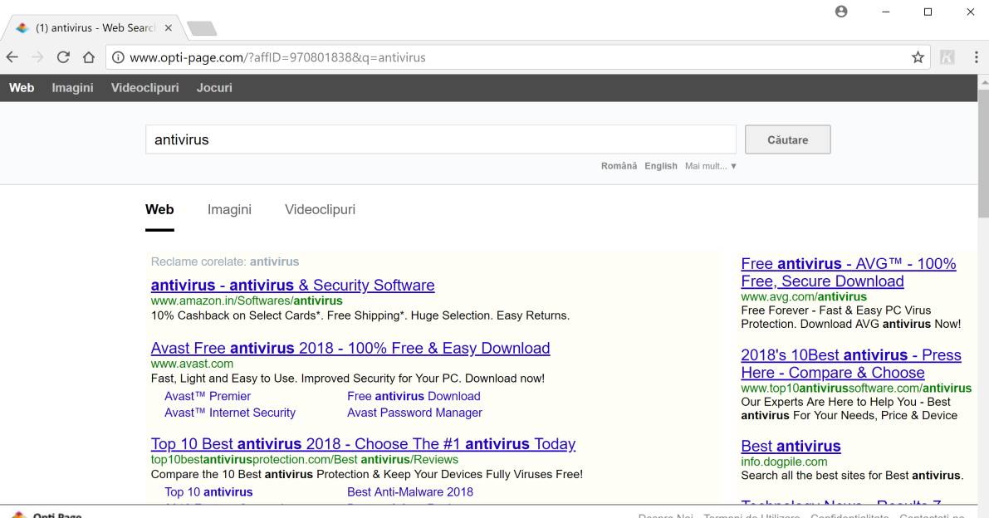This screenshot has width=989, height=518.
Task: Open the Avast Free antivirus 2018 link
Action: [350, 348]
